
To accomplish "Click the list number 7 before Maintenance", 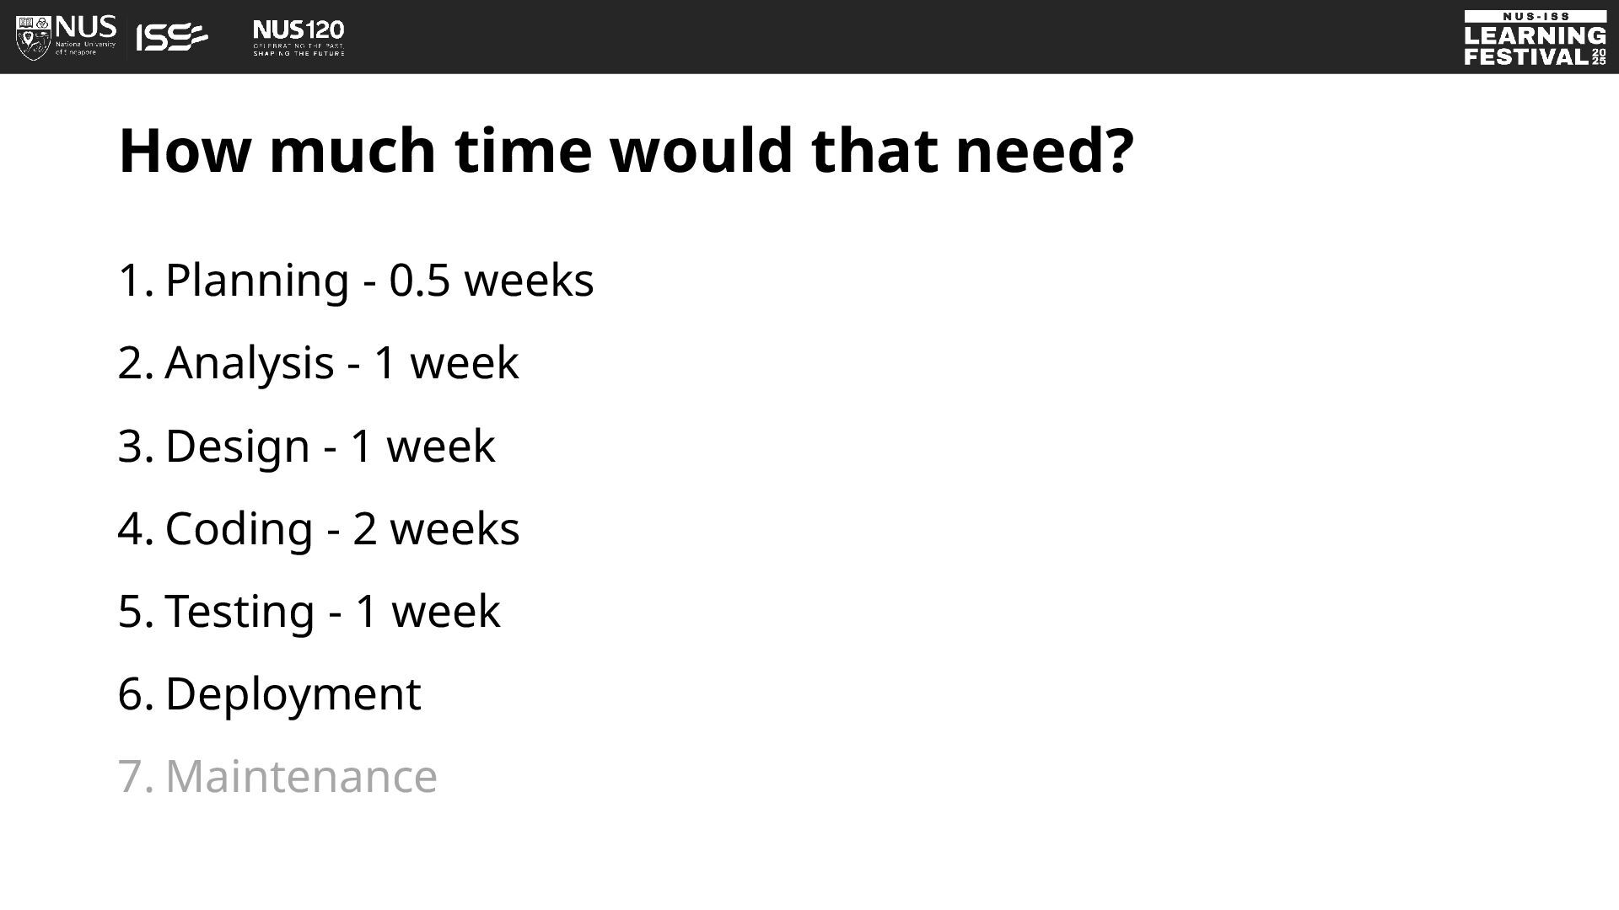I will [x=135, y=777].
